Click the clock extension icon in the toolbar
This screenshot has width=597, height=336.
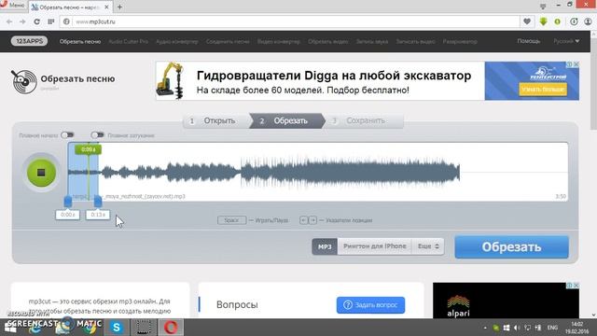point(574,21)
